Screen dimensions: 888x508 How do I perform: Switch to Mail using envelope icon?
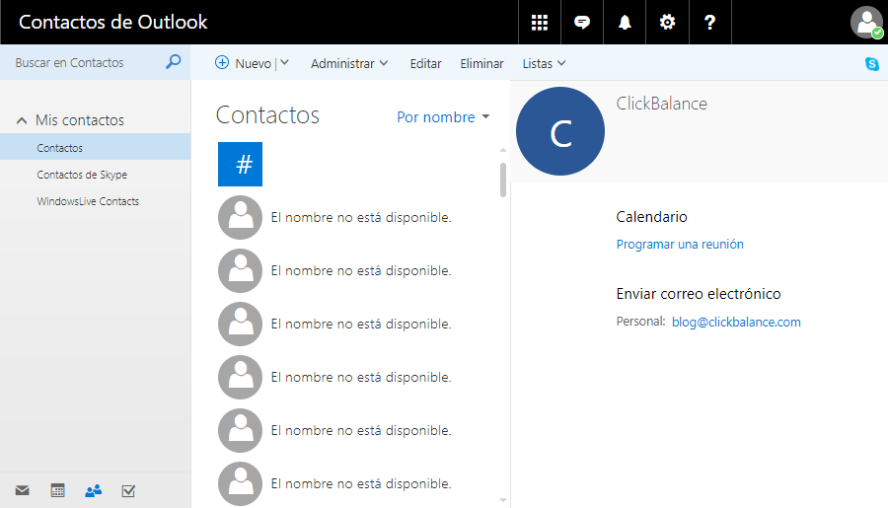click(x=22, y=490)
